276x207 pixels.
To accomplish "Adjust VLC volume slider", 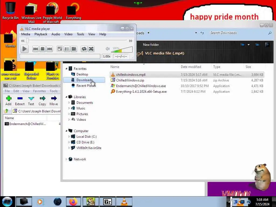I will (x=122, y=50).
